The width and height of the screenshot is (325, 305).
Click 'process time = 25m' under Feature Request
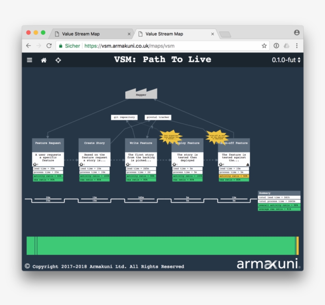coord(48,172)
